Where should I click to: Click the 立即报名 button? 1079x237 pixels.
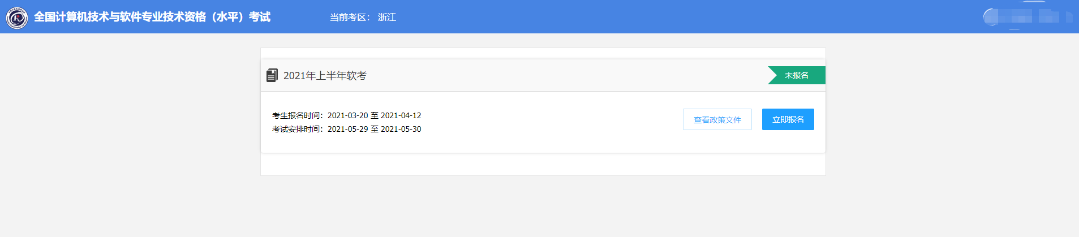click(x=788, y=119)
